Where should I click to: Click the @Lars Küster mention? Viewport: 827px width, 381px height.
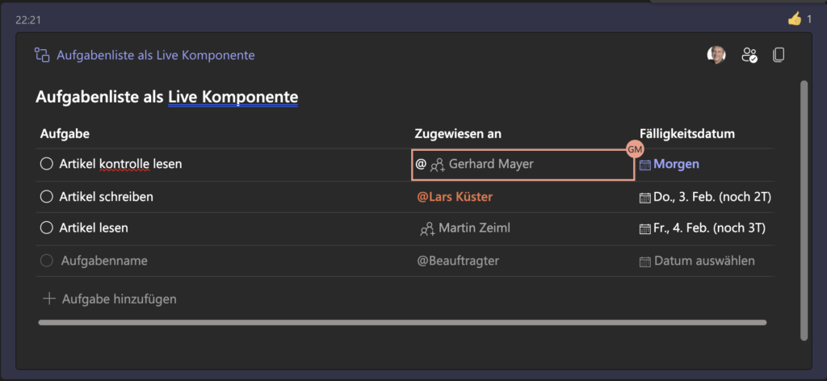(x=455, y=197)
